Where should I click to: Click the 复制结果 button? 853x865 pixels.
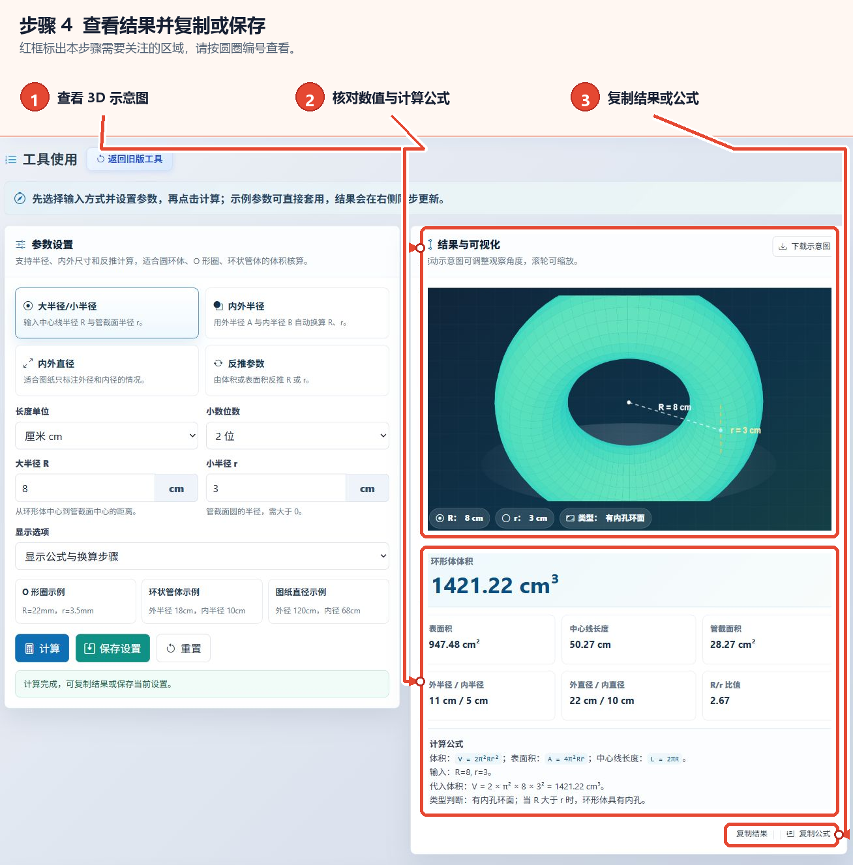752,834
